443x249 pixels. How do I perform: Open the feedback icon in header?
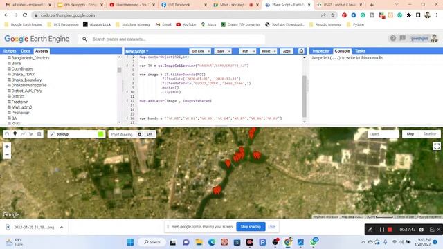(403, 38)
